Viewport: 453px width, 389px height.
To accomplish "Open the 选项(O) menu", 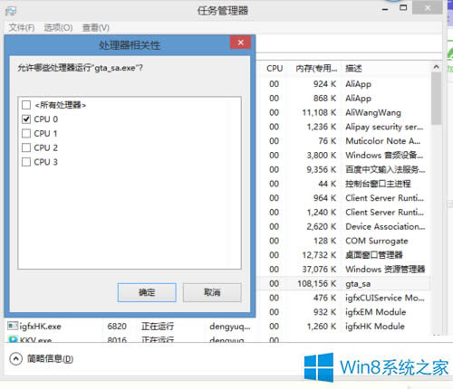I will [x=58, y=28].
